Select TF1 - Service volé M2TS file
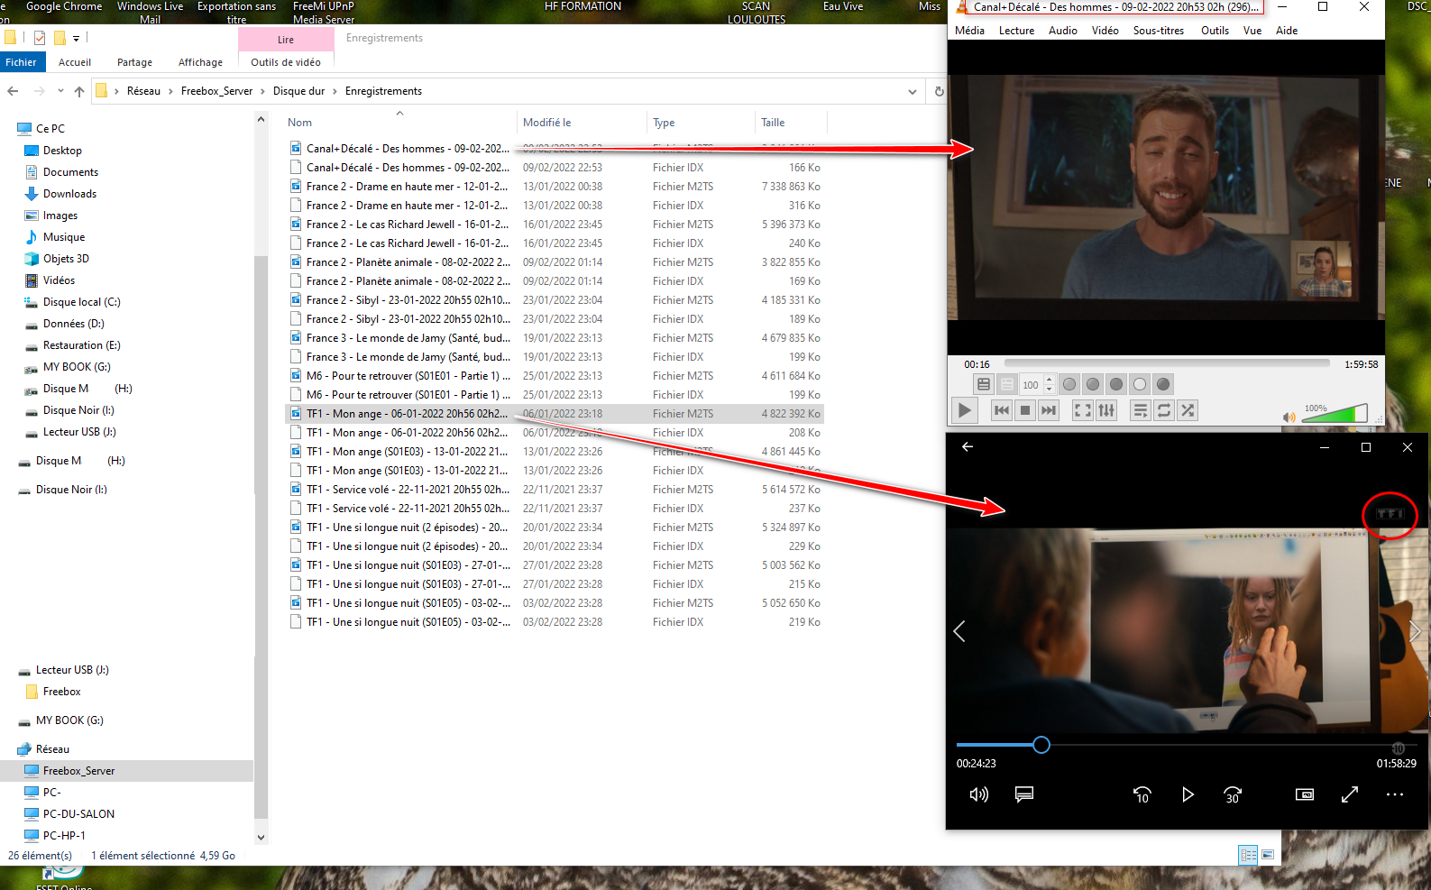Image resolution: width=1431 pixels, height=890 pixels. coord(555,490)
